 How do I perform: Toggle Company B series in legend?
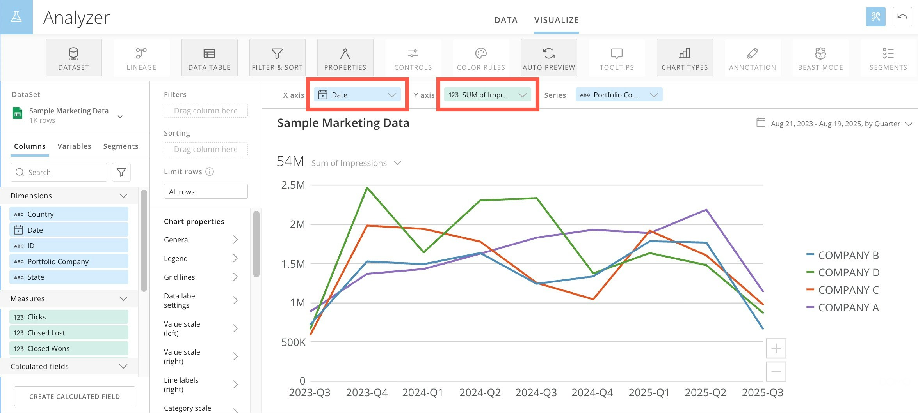click(x=843, y=255)
